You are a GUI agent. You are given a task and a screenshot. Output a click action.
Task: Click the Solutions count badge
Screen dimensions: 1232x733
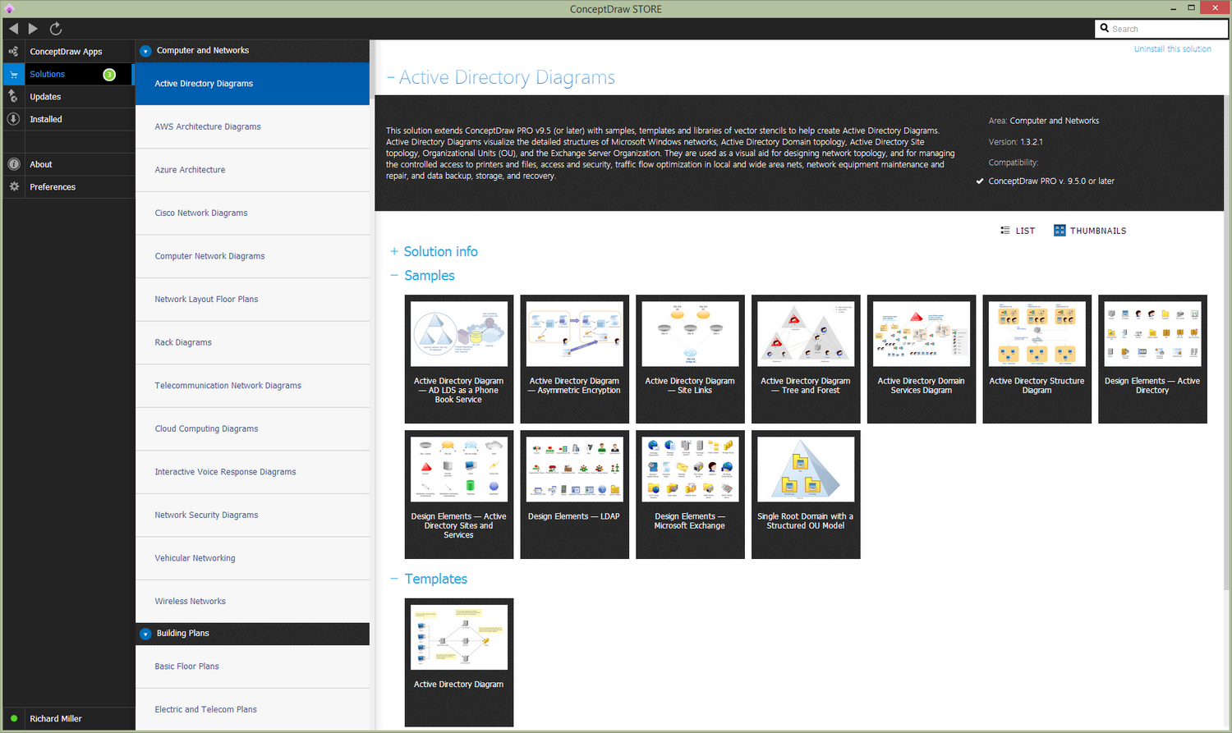pyautogui.click(x=109, y=75)
